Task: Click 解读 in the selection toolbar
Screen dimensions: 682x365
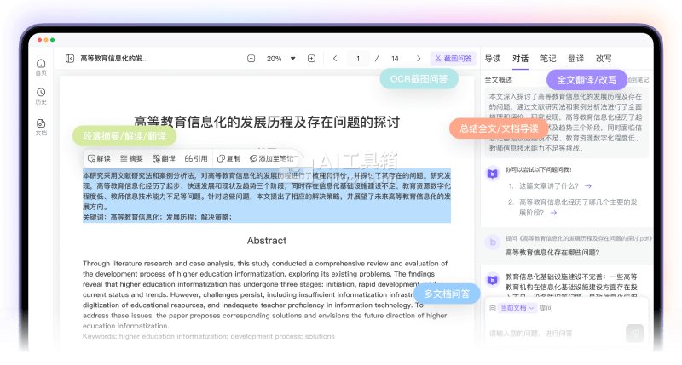Action: (x=99, y=158)
